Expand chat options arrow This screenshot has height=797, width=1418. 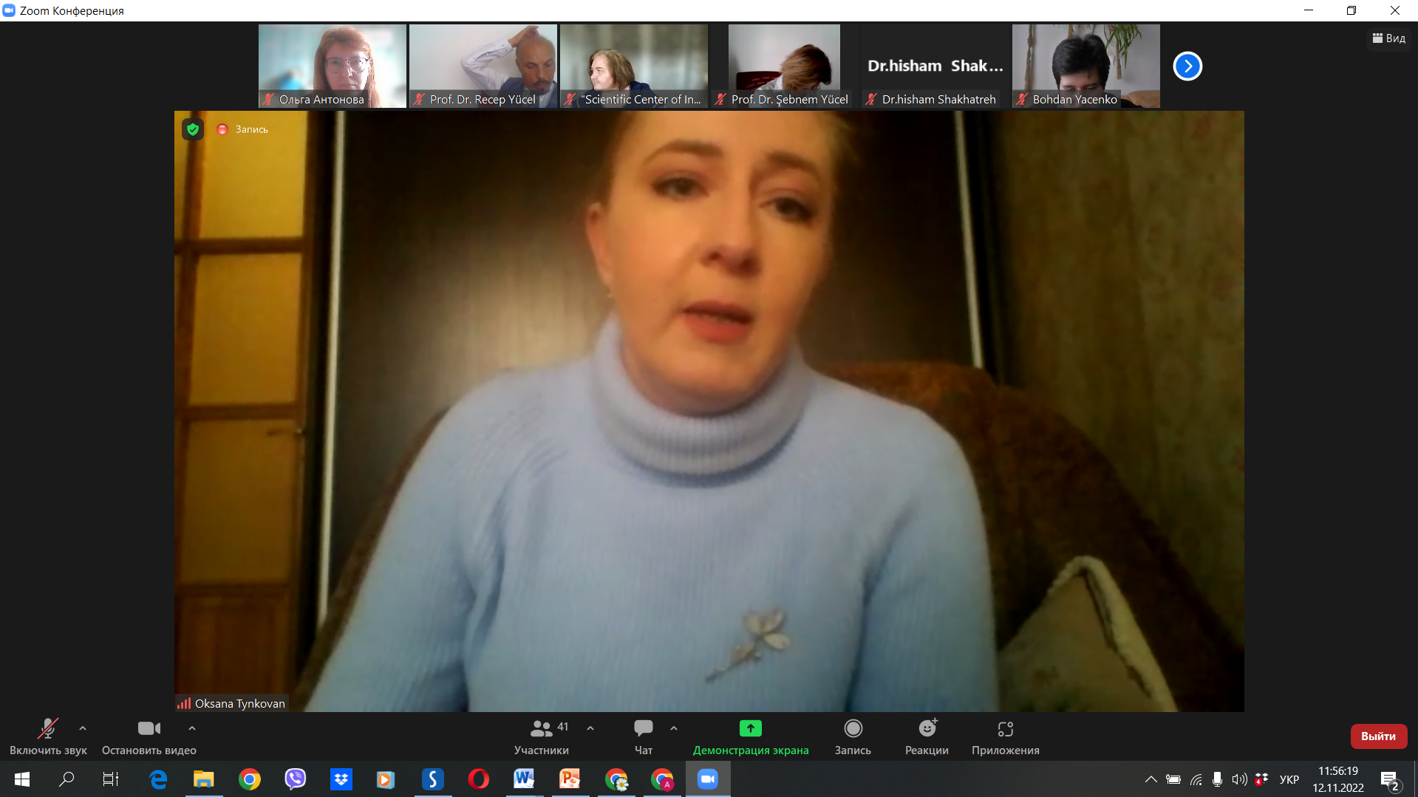[x=674, y=728]
